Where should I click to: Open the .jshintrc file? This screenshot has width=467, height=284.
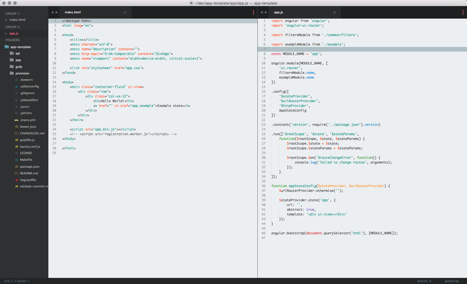coord(26,113)
